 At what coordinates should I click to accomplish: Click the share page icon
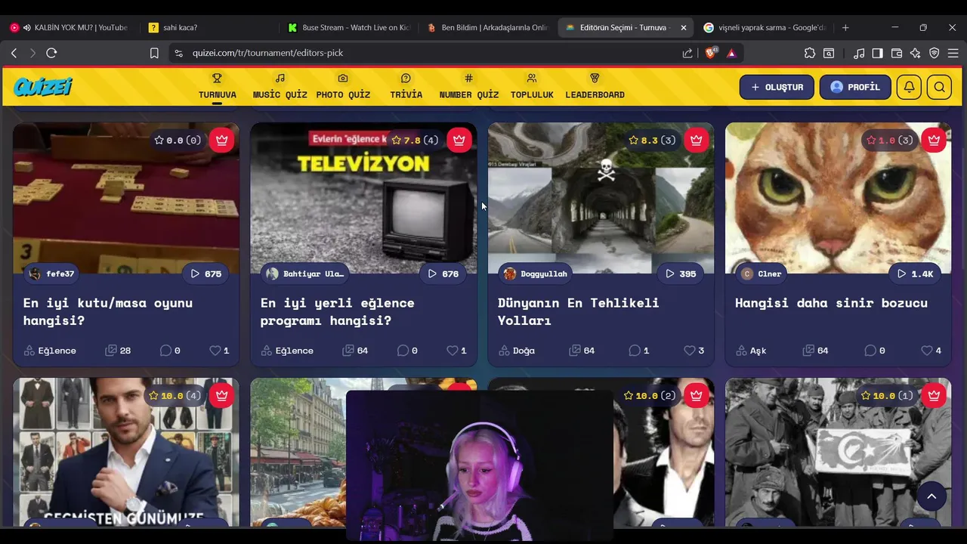click(687, 53)
